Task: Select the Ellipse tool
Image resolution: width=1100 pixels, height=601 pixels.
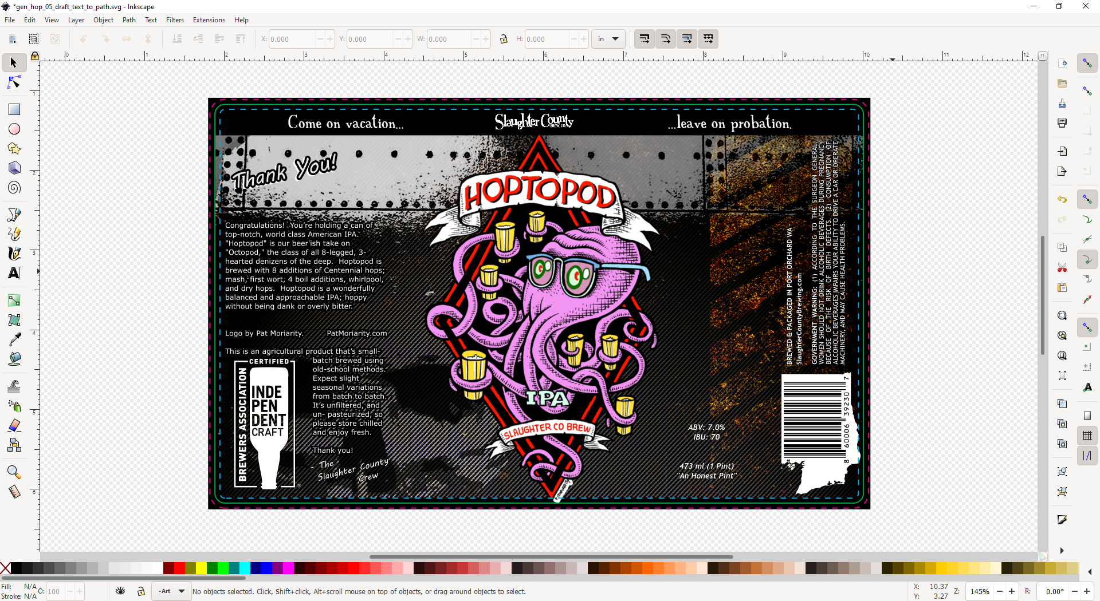Action: (14, 129)
